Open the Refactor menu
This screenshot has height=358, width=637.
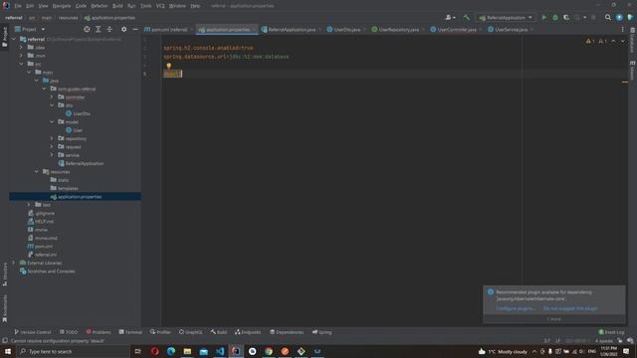[100, 6]
